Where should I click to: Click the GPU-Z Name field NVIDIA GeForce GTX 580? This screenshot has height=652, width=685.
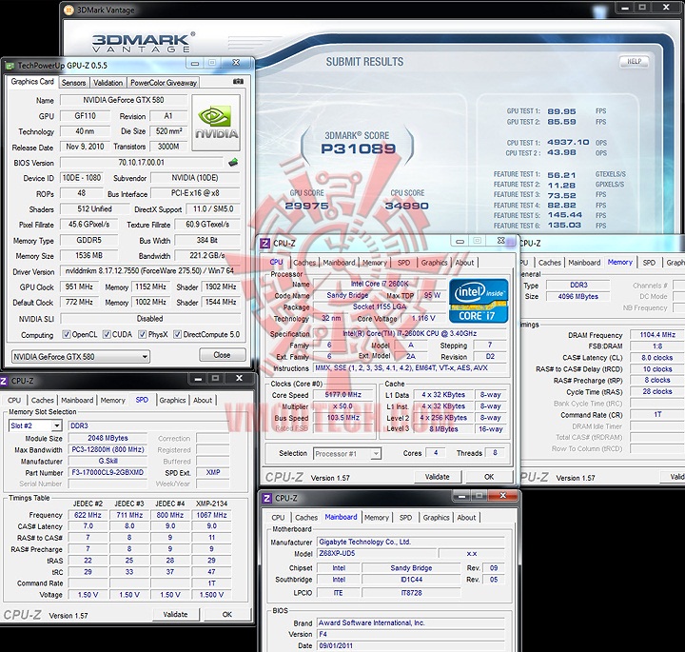pos(124,100)
